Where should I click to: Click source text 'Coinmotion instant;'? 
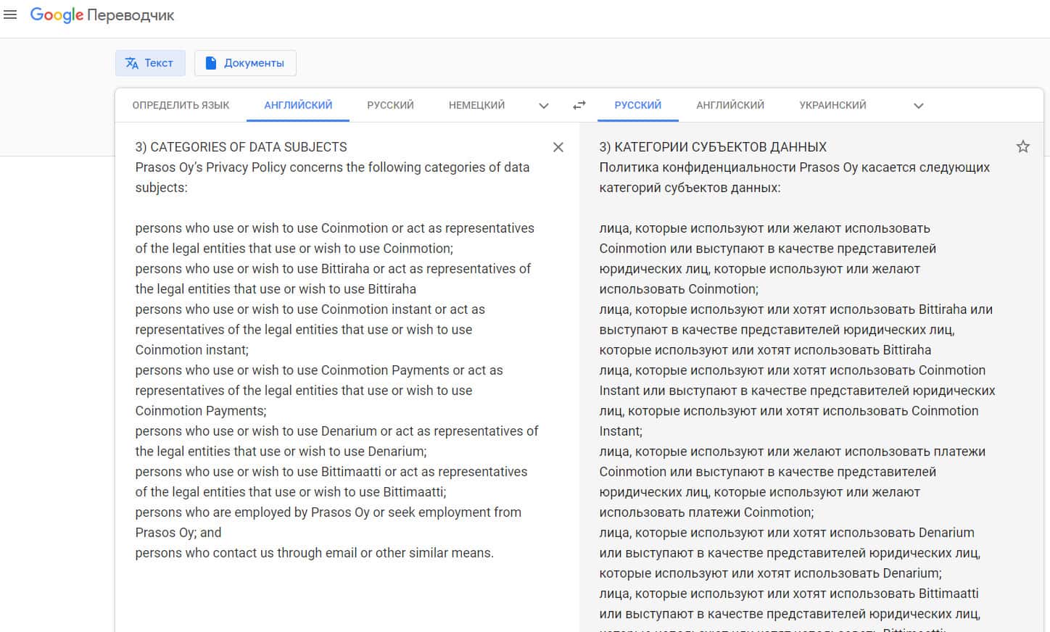(191, 350)
